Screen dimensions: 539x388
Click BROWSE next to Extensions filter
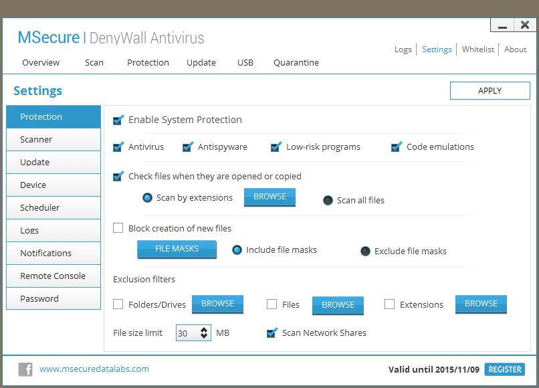pos(481,304)
